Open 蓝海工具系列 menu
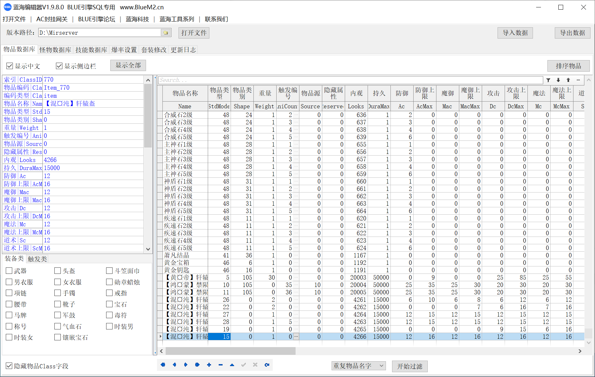Image resolution: width=595 pixels, height=377 pixels. coord(177,19)
